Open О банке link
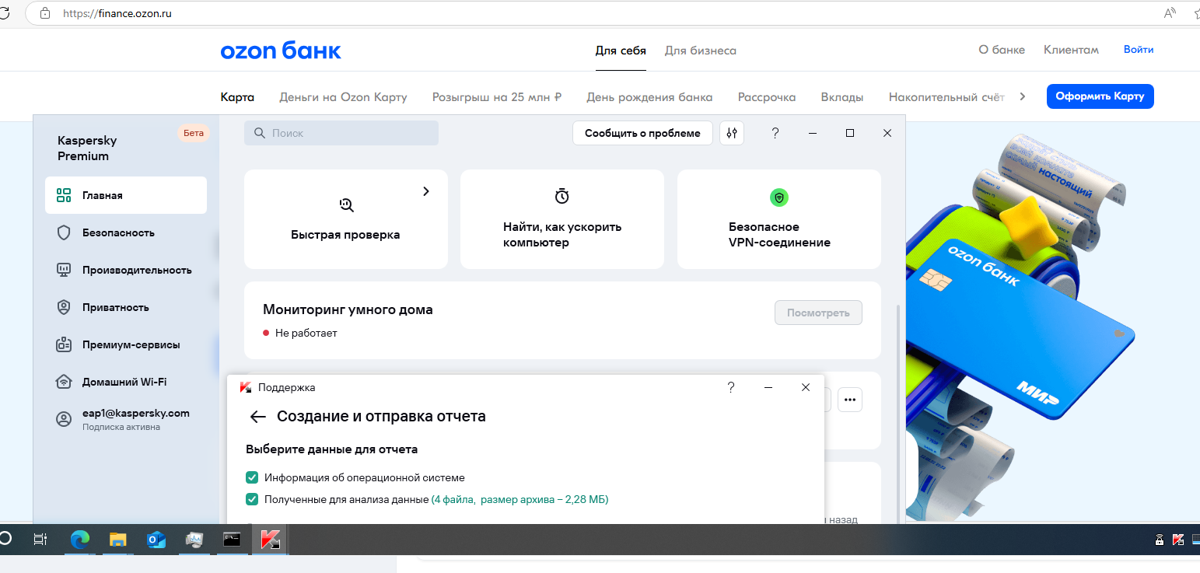The height and width of the screenshot is (573, 1200). click(1002, 49)
